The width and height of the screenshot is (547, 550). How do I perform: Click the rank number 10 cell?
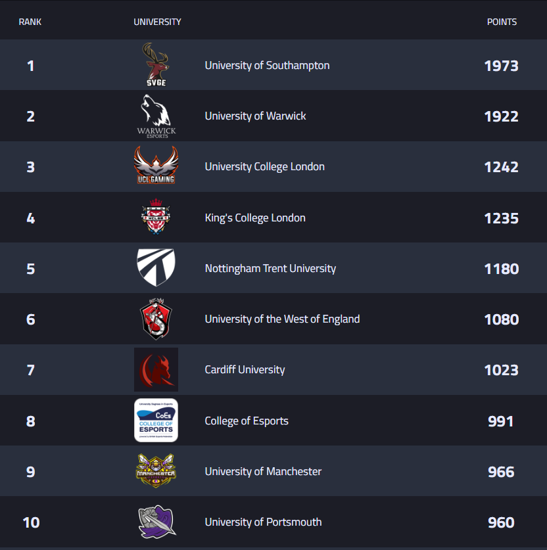31,522
